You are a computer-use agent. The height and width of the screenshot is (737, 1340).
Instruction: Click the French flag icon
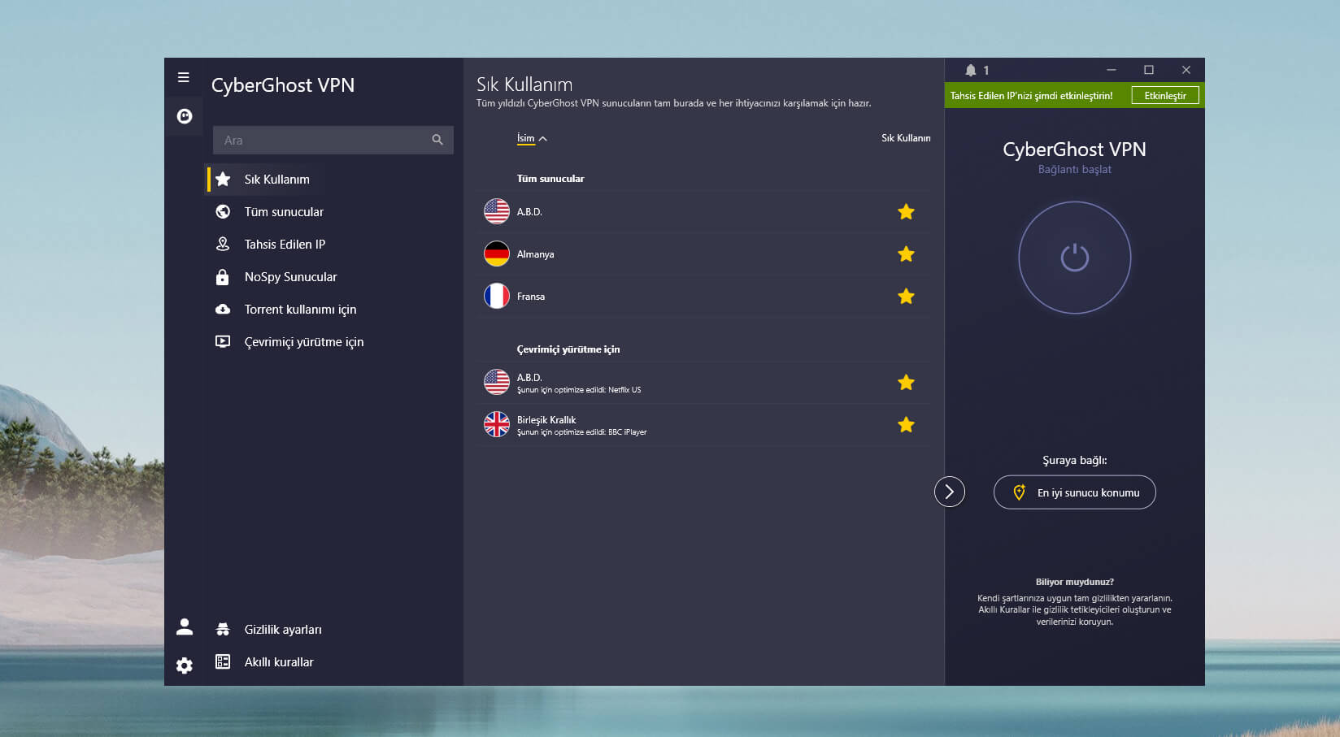497,296
